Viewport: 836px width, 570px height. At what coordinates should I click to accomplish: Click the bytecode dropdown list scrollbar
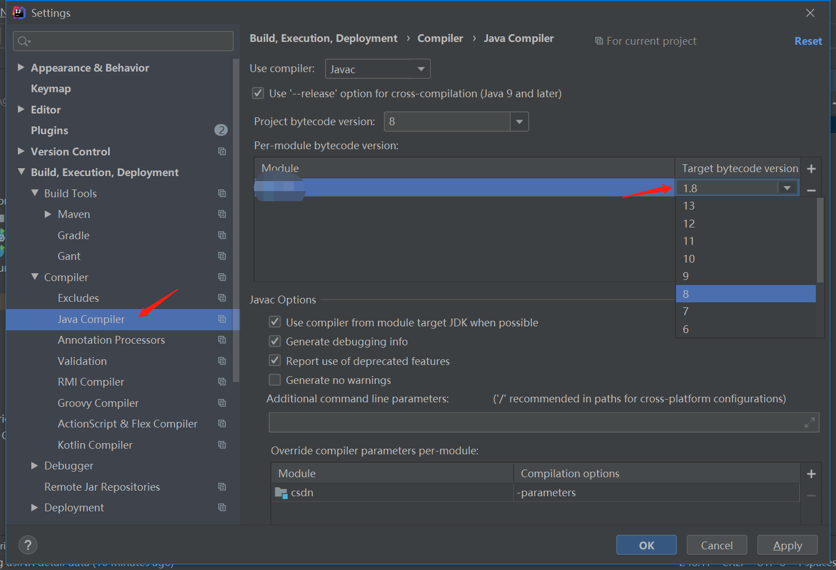click(820, 240)
